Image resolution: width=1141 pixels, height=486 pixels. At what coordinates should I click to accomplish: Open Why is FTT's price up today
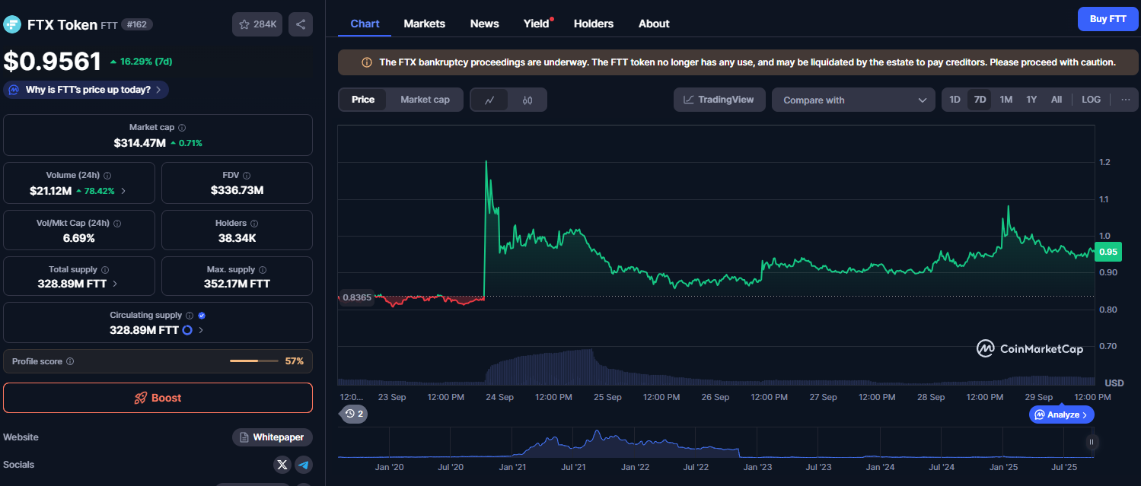(86, 90)
